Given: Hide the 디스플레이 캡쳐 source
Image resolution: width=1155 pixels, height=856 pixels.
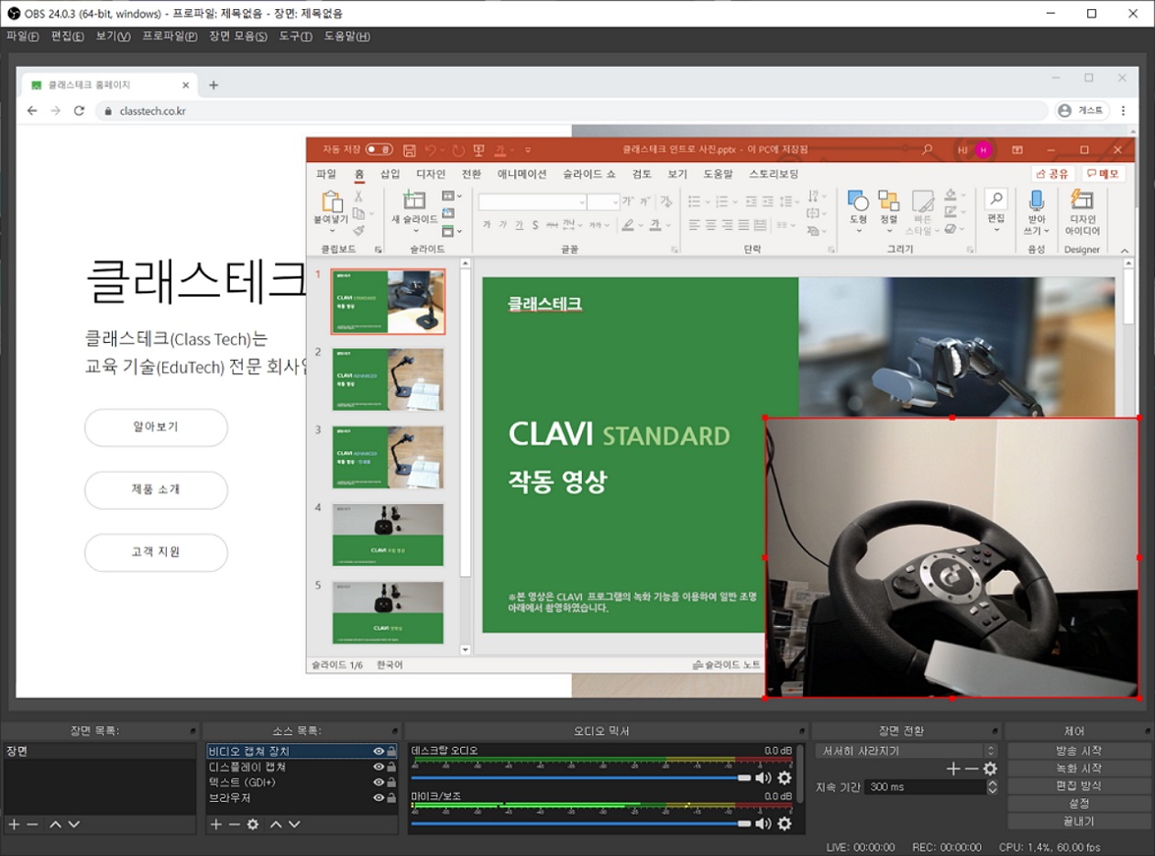Looking at the screenshot, I should click(378, 767).
